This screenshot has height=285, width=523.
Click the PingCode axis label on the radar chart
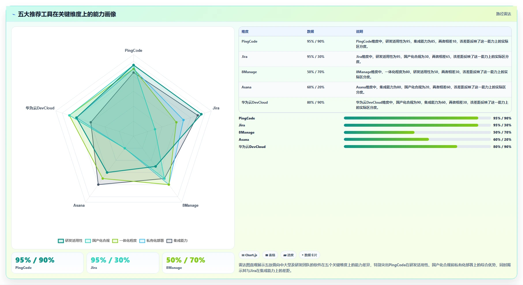coord(134,50)
